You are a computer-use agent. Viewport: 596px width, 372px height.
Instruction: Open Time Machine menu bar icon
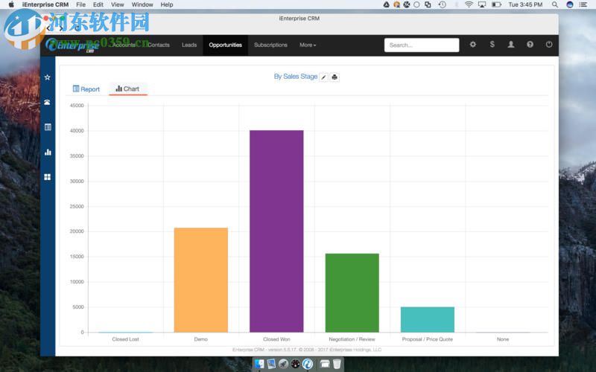(442, 4)
